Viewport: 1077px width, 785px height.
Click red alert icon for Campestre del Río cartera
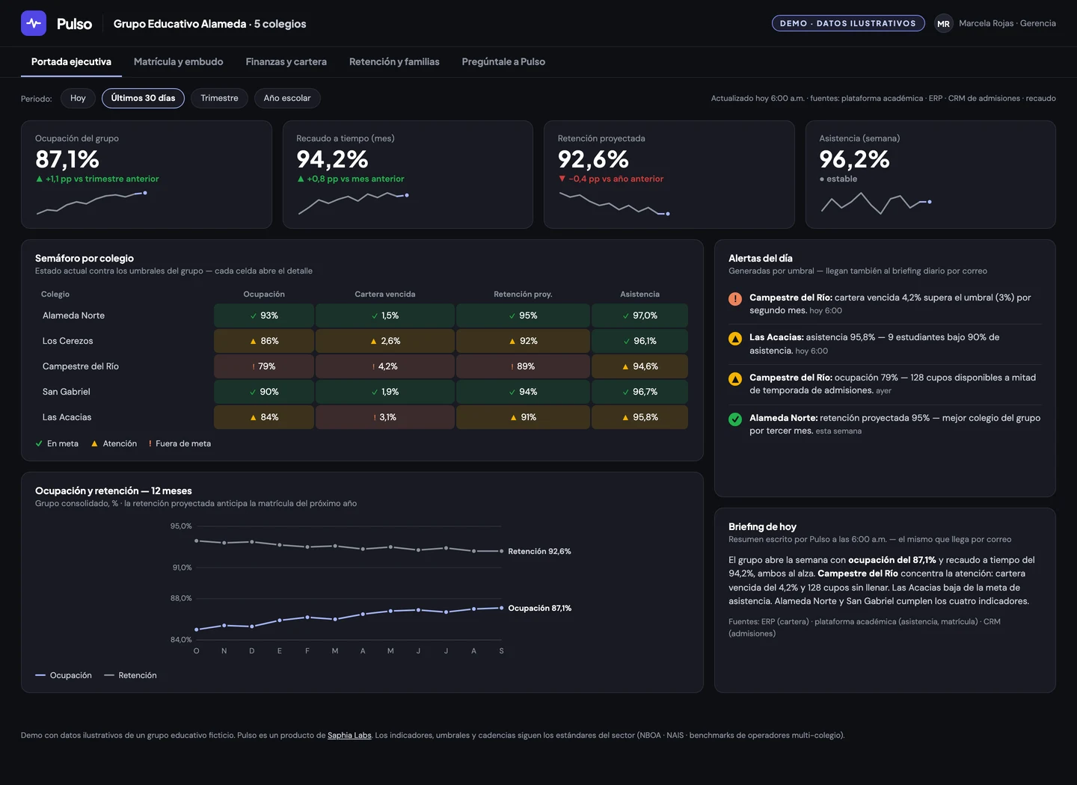pyautogui.click(x=735, y=299)
